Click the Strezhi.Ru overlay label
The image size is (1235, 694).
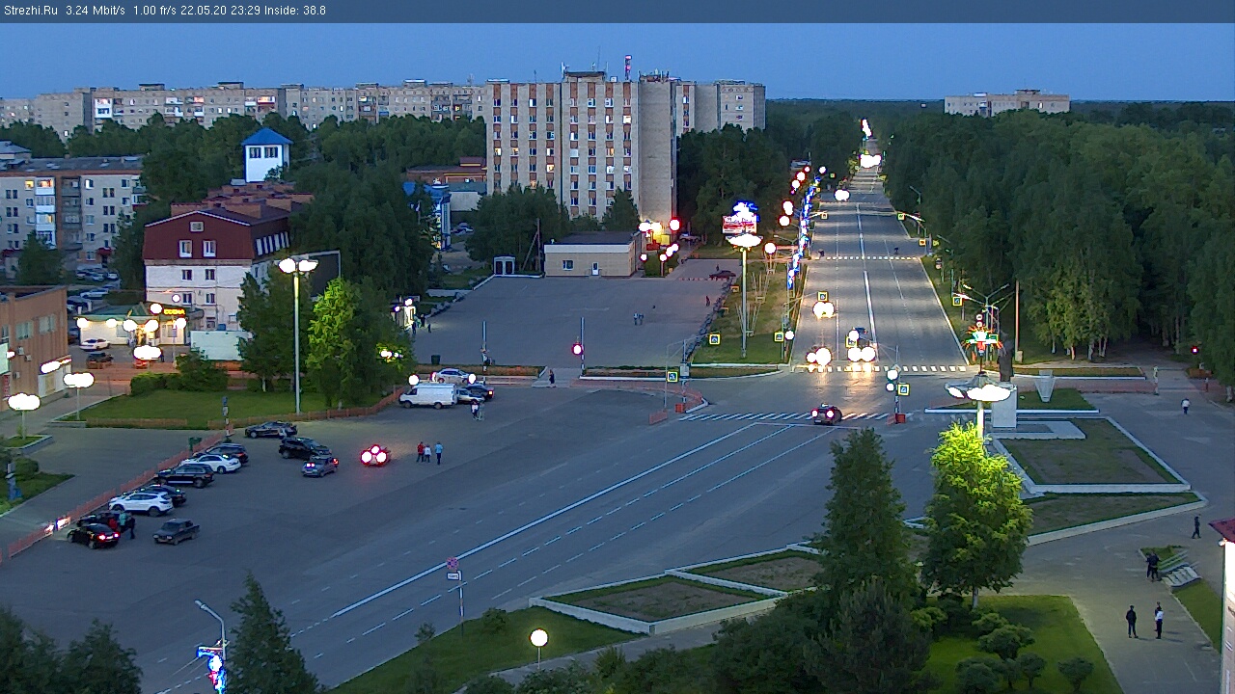(x=32, y=11)
